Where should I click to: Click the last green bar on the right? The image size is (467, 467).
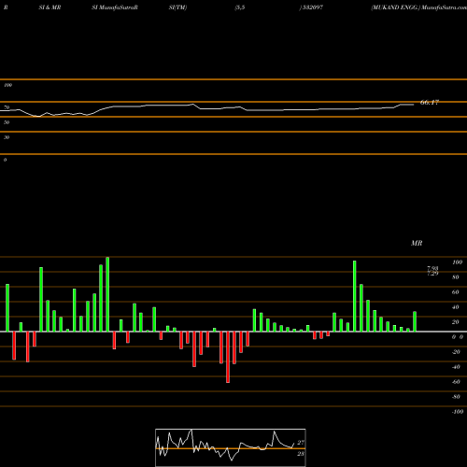click(415, 321)
